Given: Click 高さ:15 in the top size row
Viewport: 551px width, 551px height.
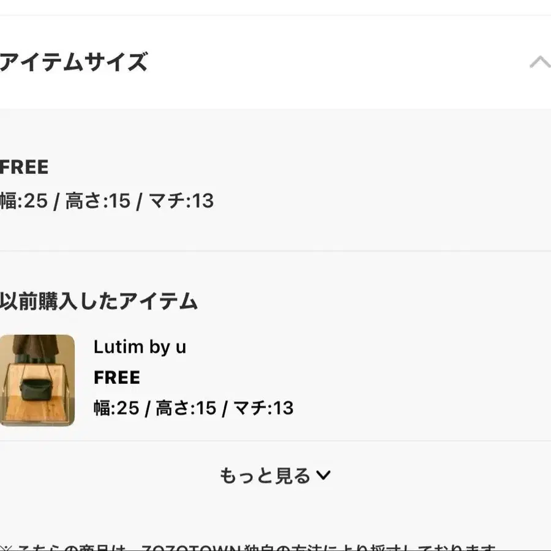Looking at the screenshot, I should coord(98,201).
